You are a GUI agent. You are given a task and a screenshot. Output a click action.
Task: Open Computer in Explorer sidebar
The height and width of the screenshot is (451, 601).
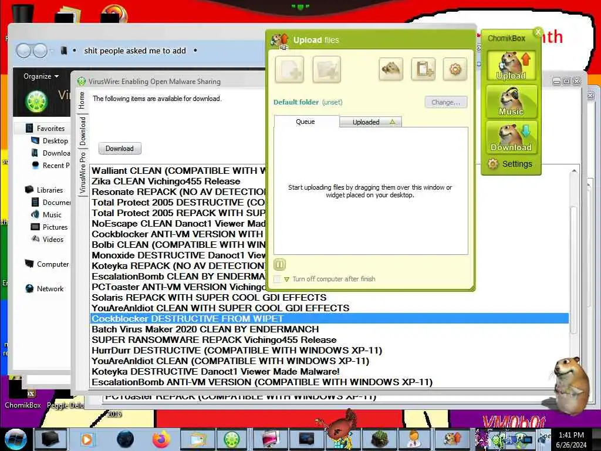(x=47, y=264)
